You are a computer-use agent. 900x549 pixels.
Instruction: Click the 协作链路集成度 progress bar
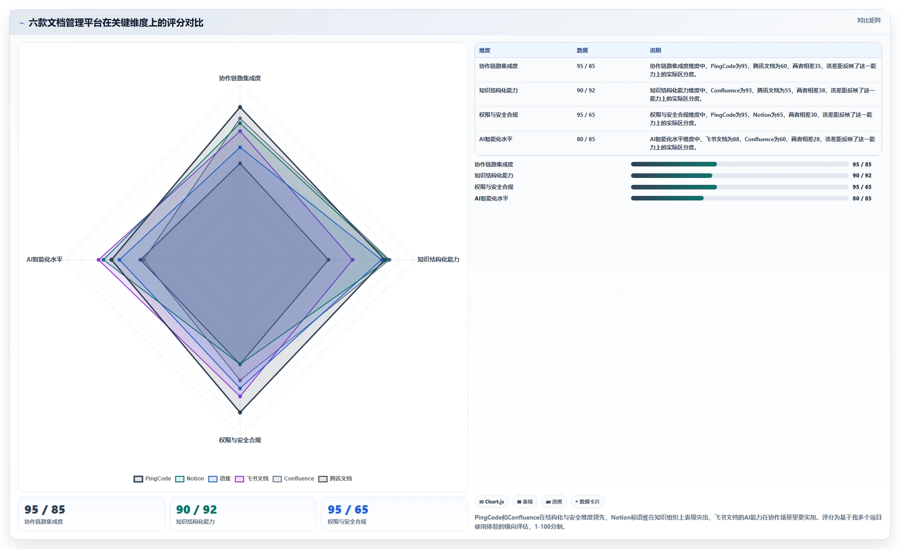739,164
